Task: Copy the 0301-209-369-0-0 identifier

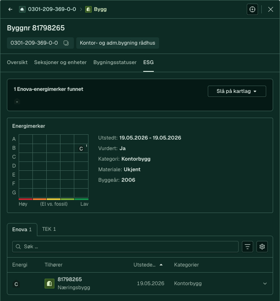Action: 66,43
